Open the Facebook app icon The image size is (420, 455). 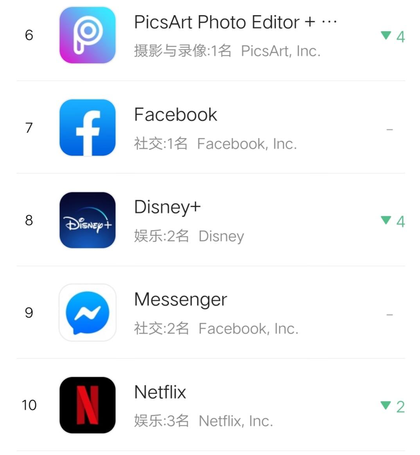(88, 128)
